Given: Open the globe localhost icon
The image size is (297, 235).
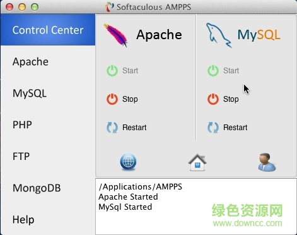Looking at the screenshot, I should [128, 162].
